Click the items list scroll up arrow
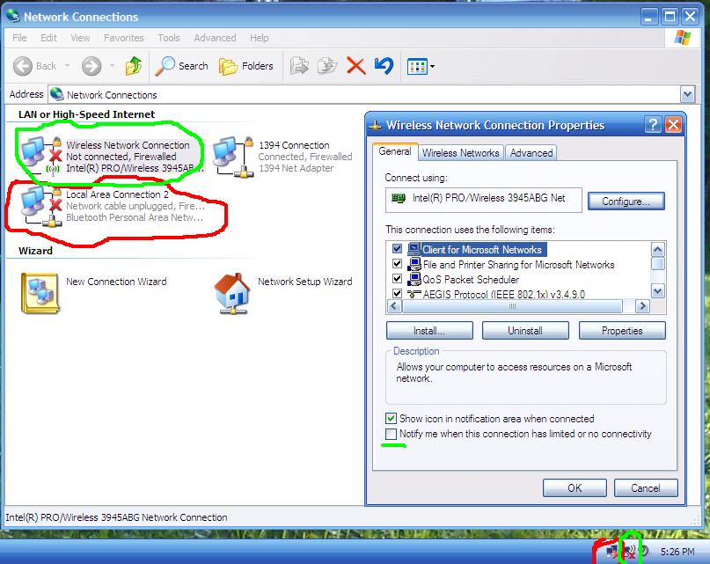Image resolution: width=710 pixels, height=564 pixels. point(657,249)
